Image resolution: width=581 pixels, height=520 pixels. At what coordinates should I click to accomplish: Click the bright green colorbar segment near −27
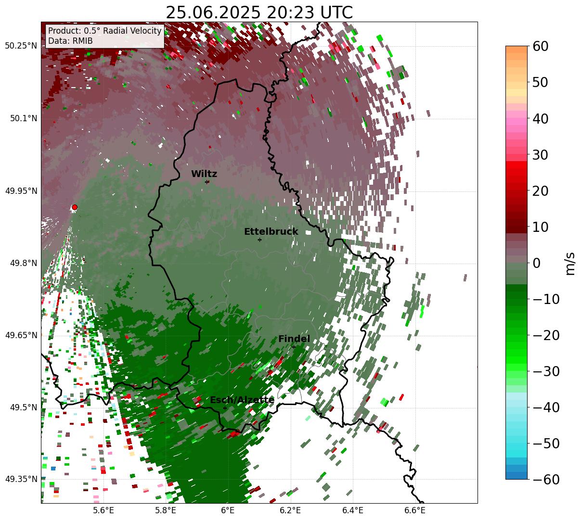[x=516, y=361]
